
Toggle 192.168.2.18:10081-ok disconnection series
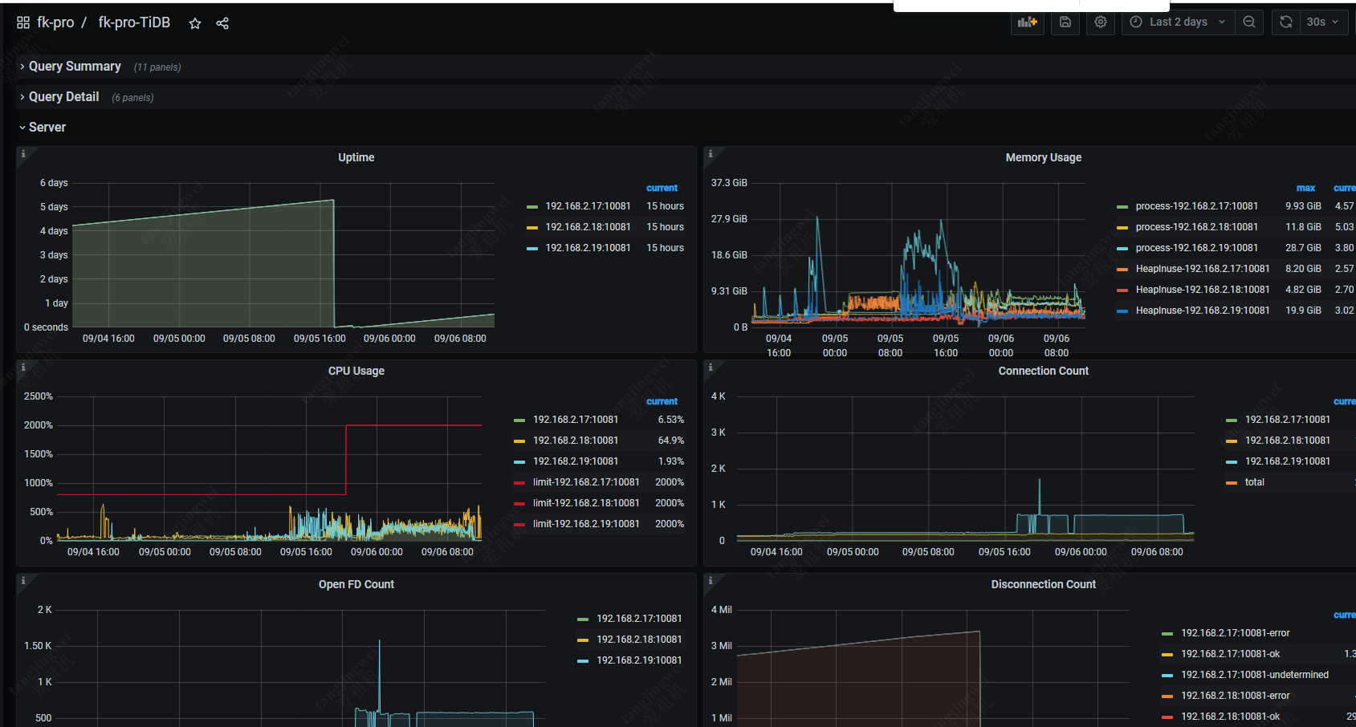[1230, 717]
